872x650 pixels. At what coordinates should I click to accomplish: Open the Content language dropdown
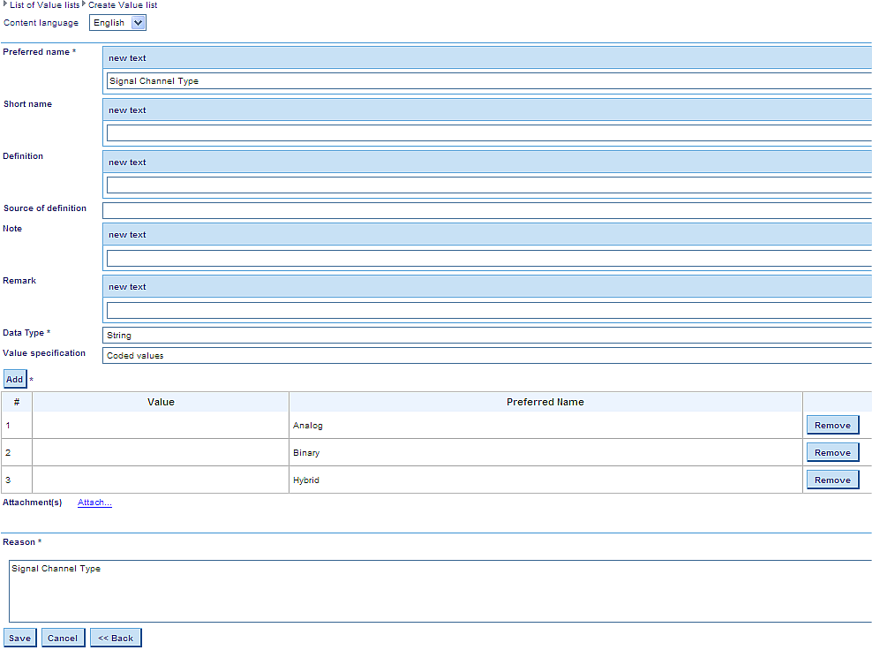pyautogui.click(x=117, y=23)
